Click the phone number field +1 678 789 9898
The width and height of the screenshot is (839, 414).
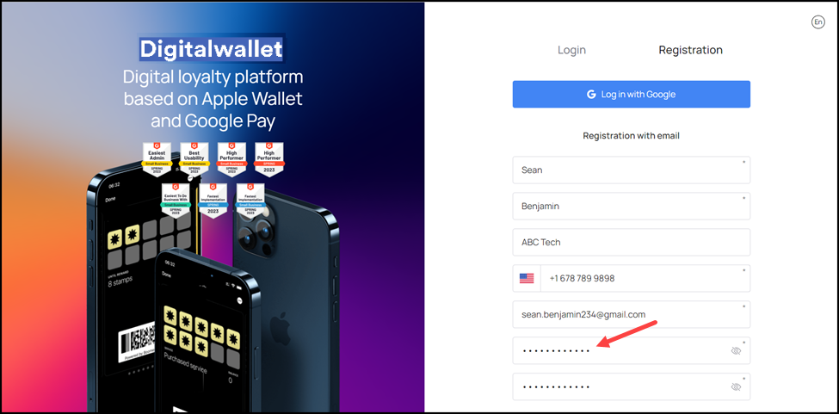645,278
